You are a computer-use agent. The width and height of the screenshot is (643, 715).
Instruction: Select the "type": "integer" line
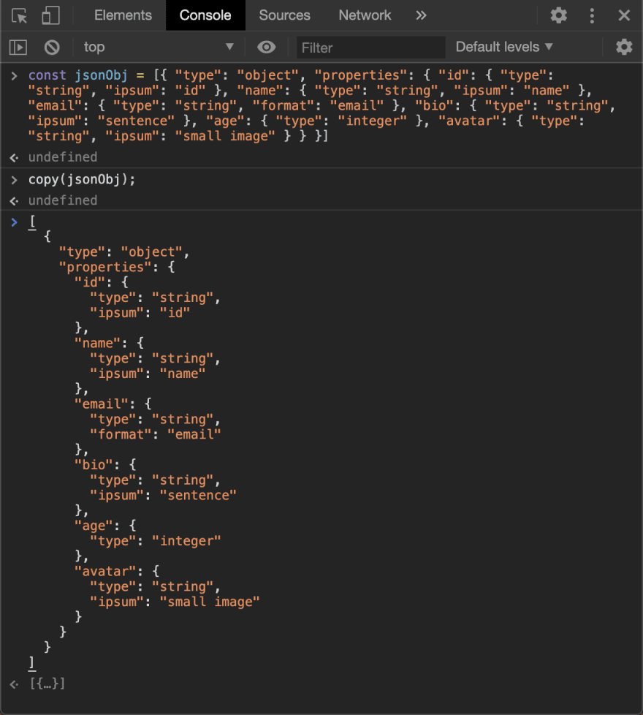tap(156, 541)
